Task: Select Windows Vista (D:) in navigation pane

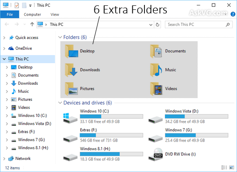Action: pos(34,124)
